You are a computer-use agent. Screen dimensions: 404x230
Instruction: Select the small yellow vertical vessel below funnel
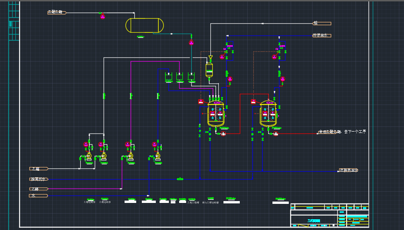point(209,70)
